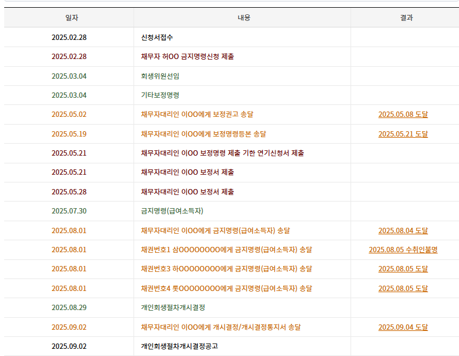Viewport: 459px width, 356px height.
Task: Select 채무자 허OO 금지명령신청 제출 entry
Action: (187, 57)
